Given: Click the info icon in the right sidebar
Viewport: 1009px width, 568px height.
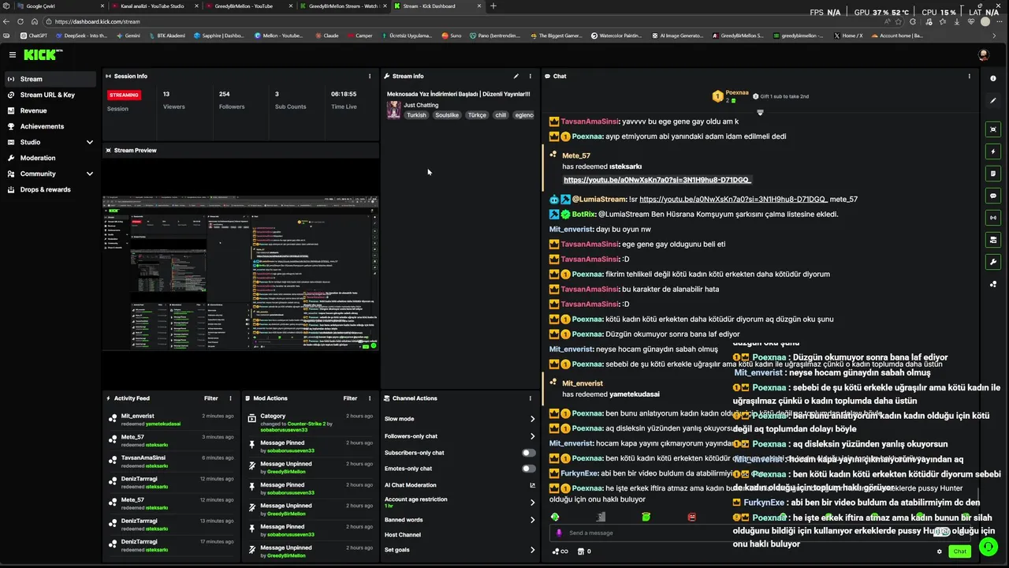Looking at the screenshot, I should point(992,78).
